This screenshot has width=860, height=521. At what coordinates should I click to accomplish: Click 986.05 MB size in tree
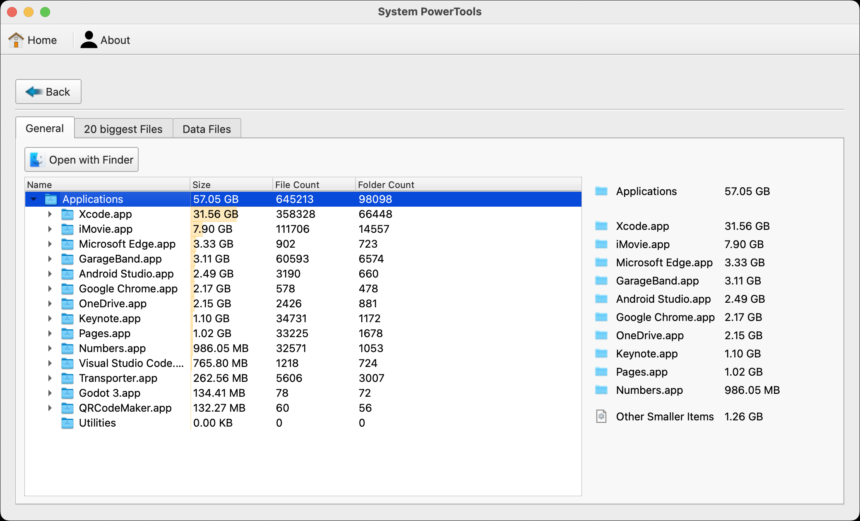pos(221,348)
